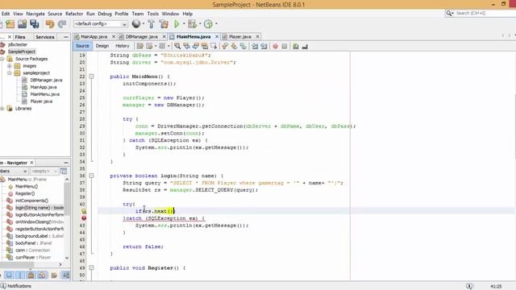Viewport: 516px width, 290px height.
Task: Select Player.java in project tree
Action: pyautogui.click(x=41, y=101)
